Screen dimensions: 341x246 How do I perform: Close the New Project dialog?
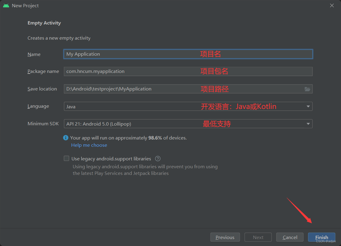tap(332, 6)
